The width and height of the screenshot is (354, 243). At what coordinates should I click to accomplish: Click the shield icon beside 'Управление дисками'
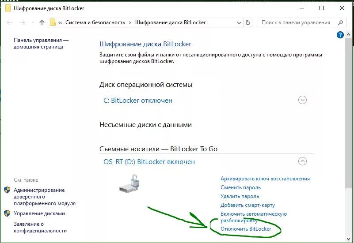[7, 213]
